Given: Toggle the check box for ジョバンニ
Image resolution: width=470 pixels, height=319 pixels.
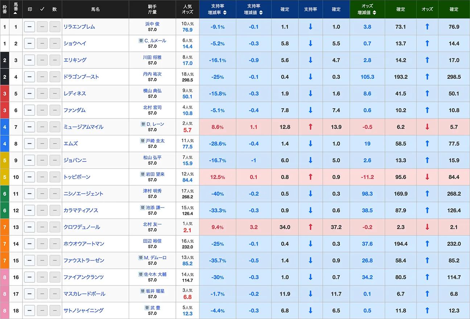Looking at the screenshot, I should (42, 160).
